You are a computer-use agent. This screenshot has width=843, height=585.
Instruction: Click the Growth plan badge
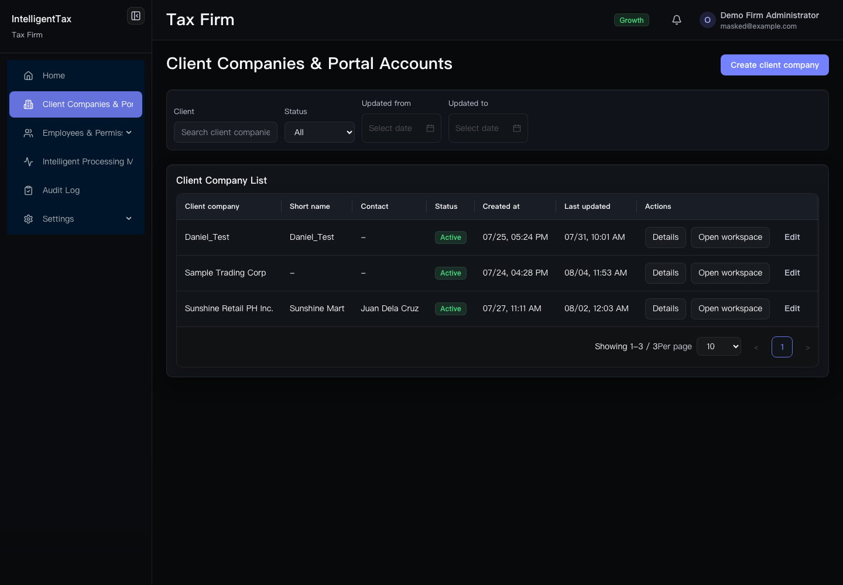point(632,20)
